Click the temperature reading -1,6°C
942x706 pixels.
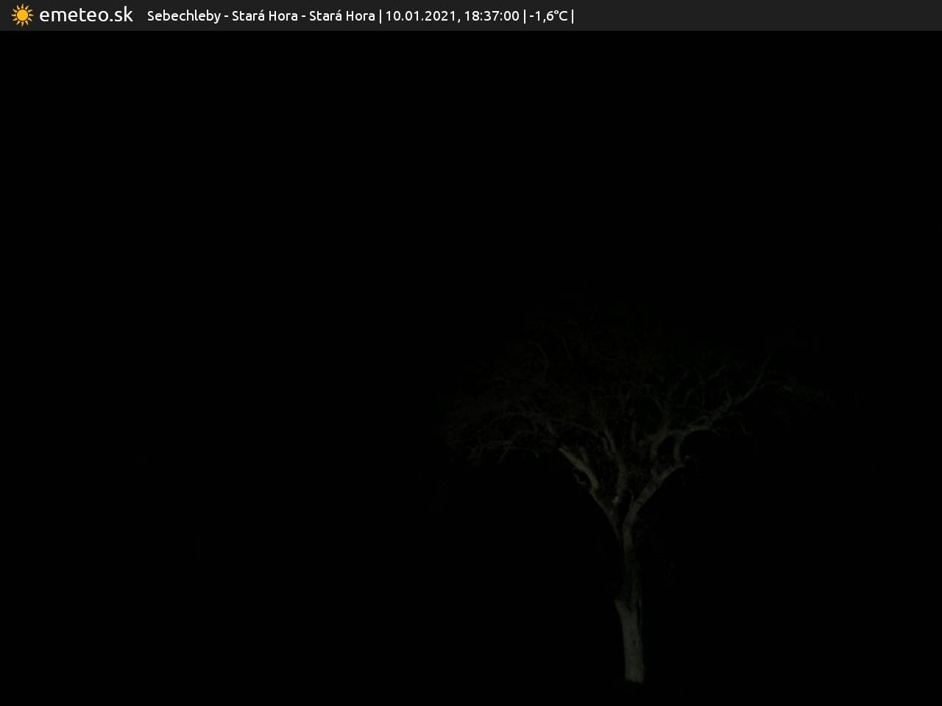click(548, 15)
